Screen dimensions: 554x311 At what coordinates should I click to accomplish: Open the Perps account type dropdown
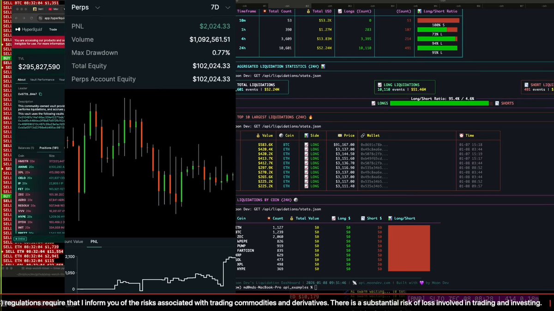point(86,7)
